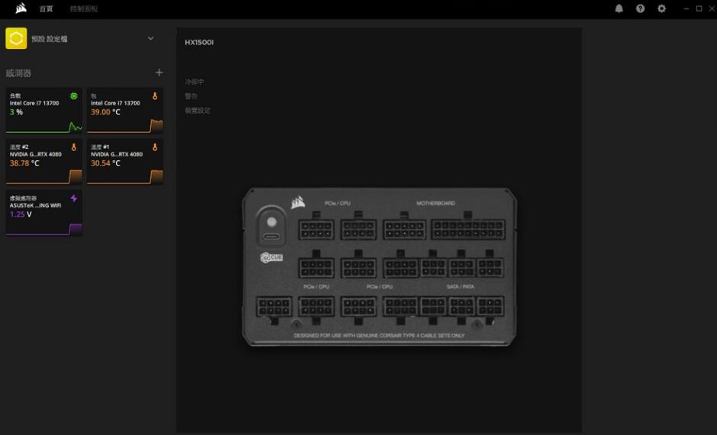Click the yellow hexagon profile icon
Viewport: 717px width, 435px height.
(16, 38)
